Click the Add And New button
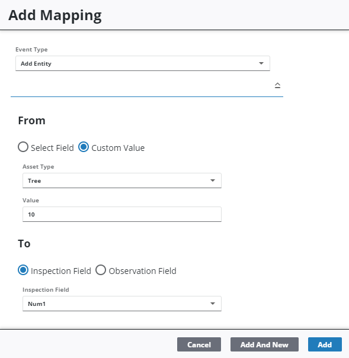The height and width of the screenshot is (358, 349). (x=264, y=344)
